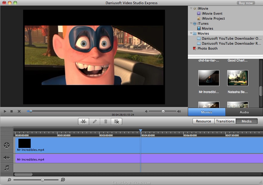Select Mr Incredibles.mp4 audio track clip
Viewport: 263px width, 185px height.
coord(139,158)
